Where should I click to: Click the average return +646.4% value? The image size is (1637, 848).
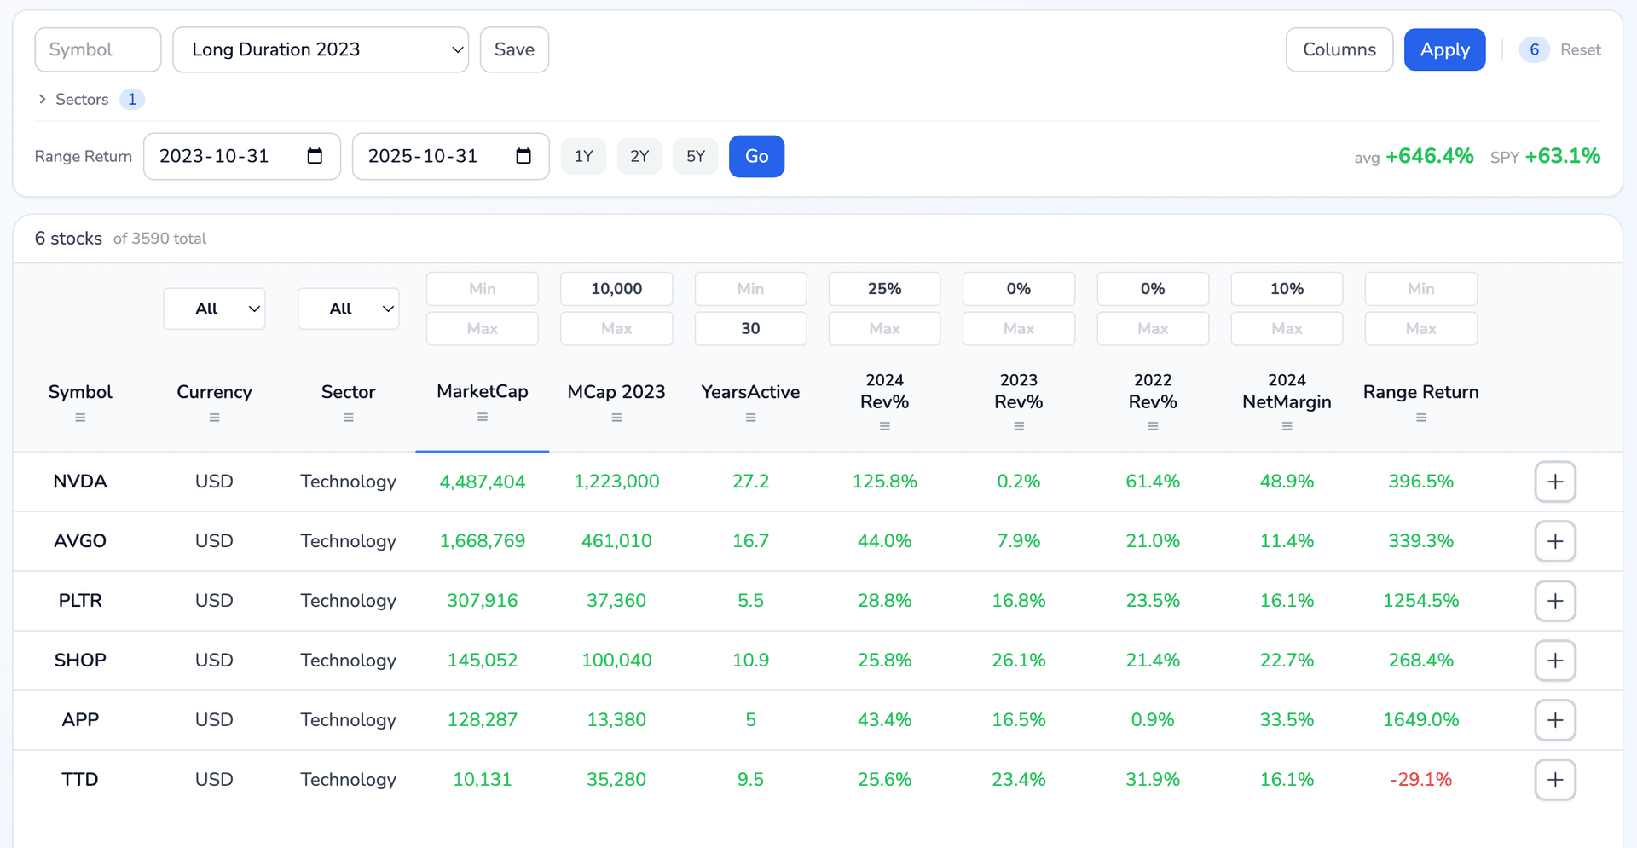point(1430,156)
